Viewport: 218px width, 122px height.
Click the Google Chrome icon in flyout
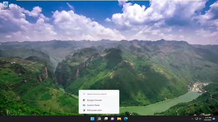point(84,100)
